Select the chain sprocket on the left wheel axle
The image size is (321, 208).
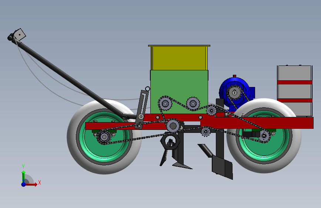tap(104, 137)
